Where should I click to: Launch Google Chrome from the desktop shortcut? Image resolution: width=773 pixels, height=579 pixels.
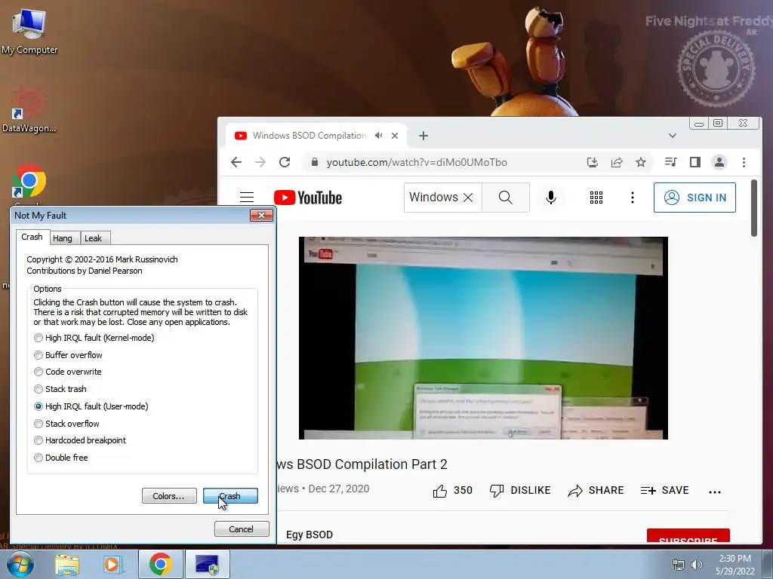(x=29, y=182)
